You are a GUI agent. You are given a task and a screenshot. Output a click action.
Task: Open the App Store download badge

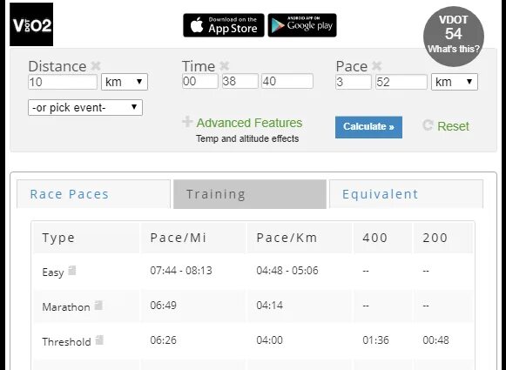pos(224,25)
